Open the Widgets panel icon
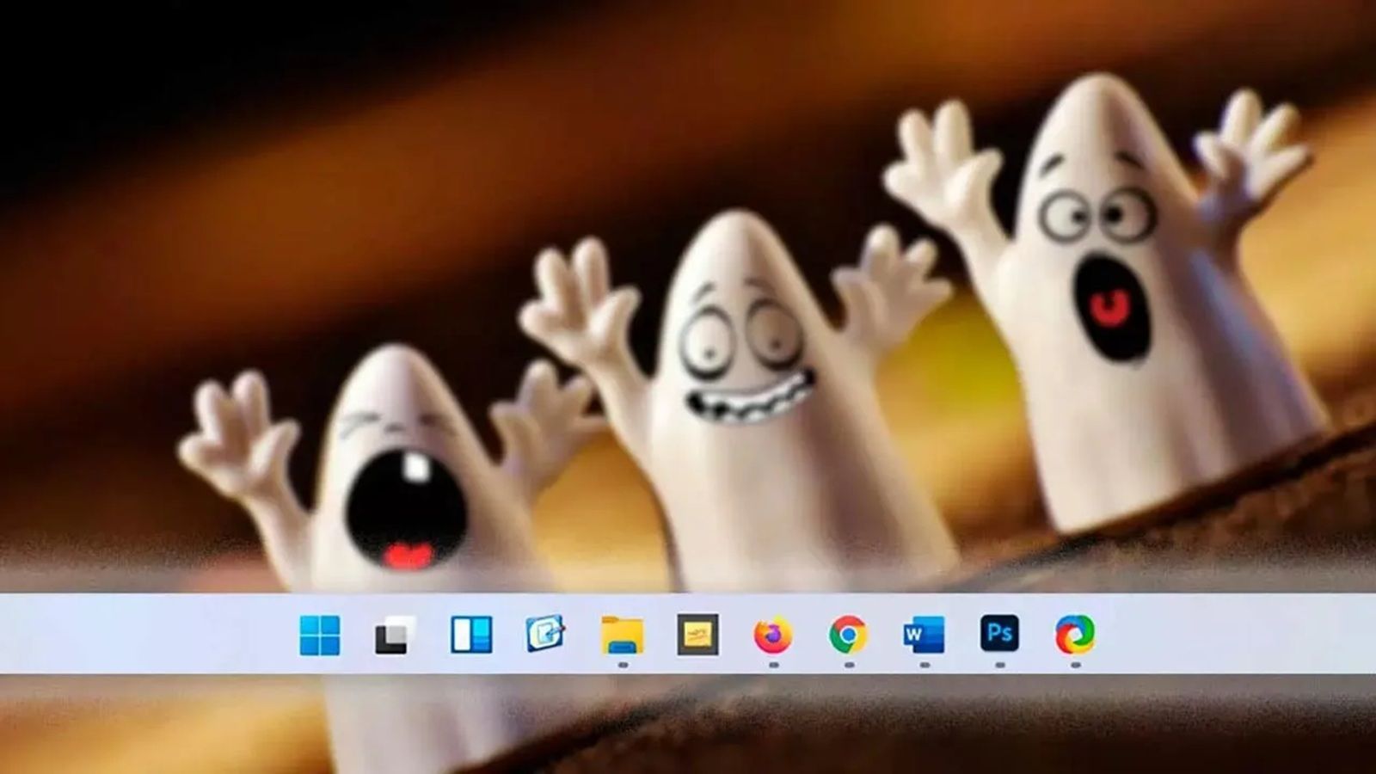 point(471,636)
